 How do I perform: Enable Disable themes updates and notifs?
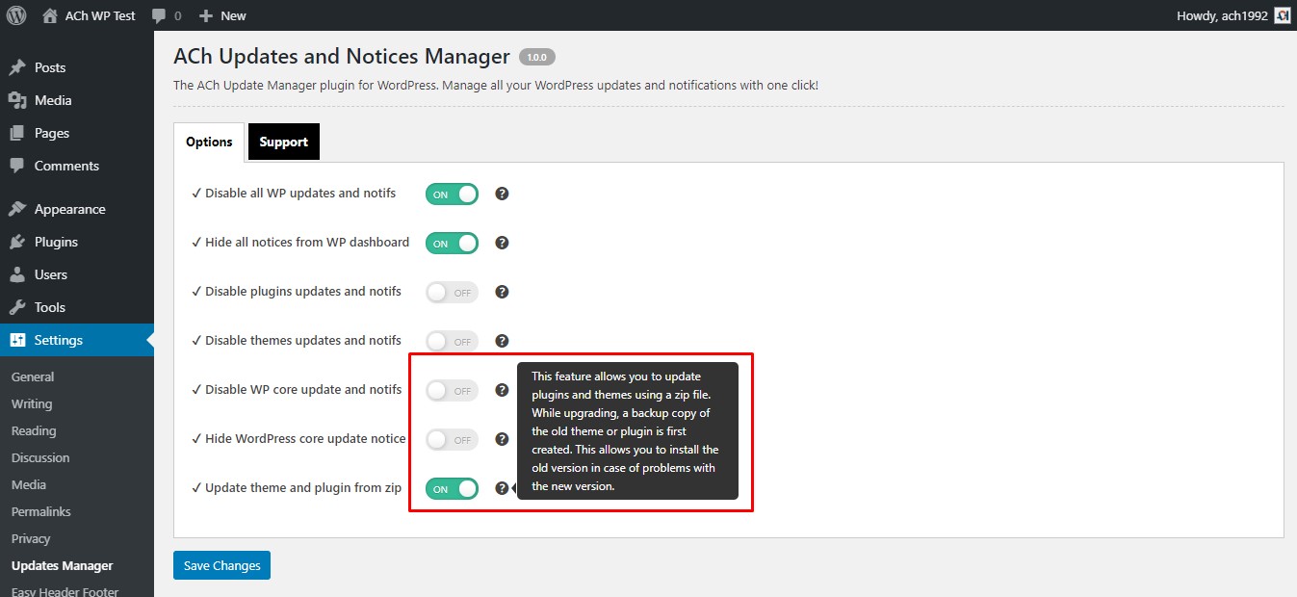(452, 341)
